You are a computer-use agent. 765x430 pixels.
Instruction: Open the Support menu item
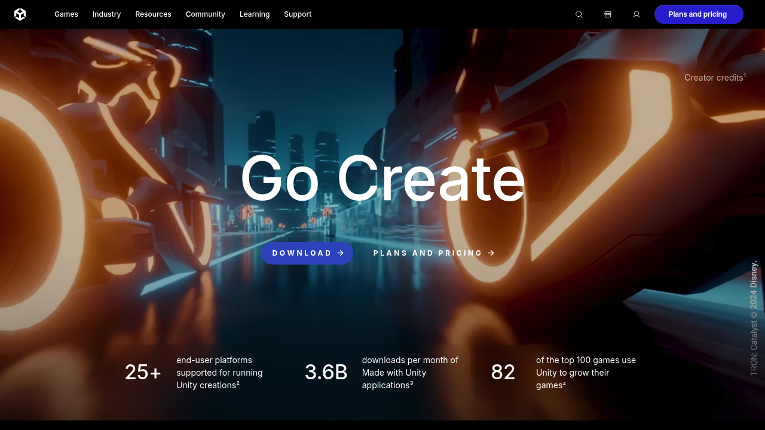pyautogui.click(x=298, y=14)
